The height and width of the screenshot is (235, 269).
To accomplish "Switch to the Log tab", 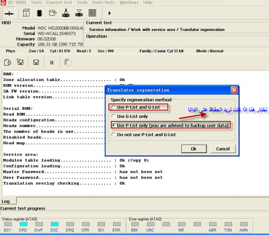I will 6,201.
